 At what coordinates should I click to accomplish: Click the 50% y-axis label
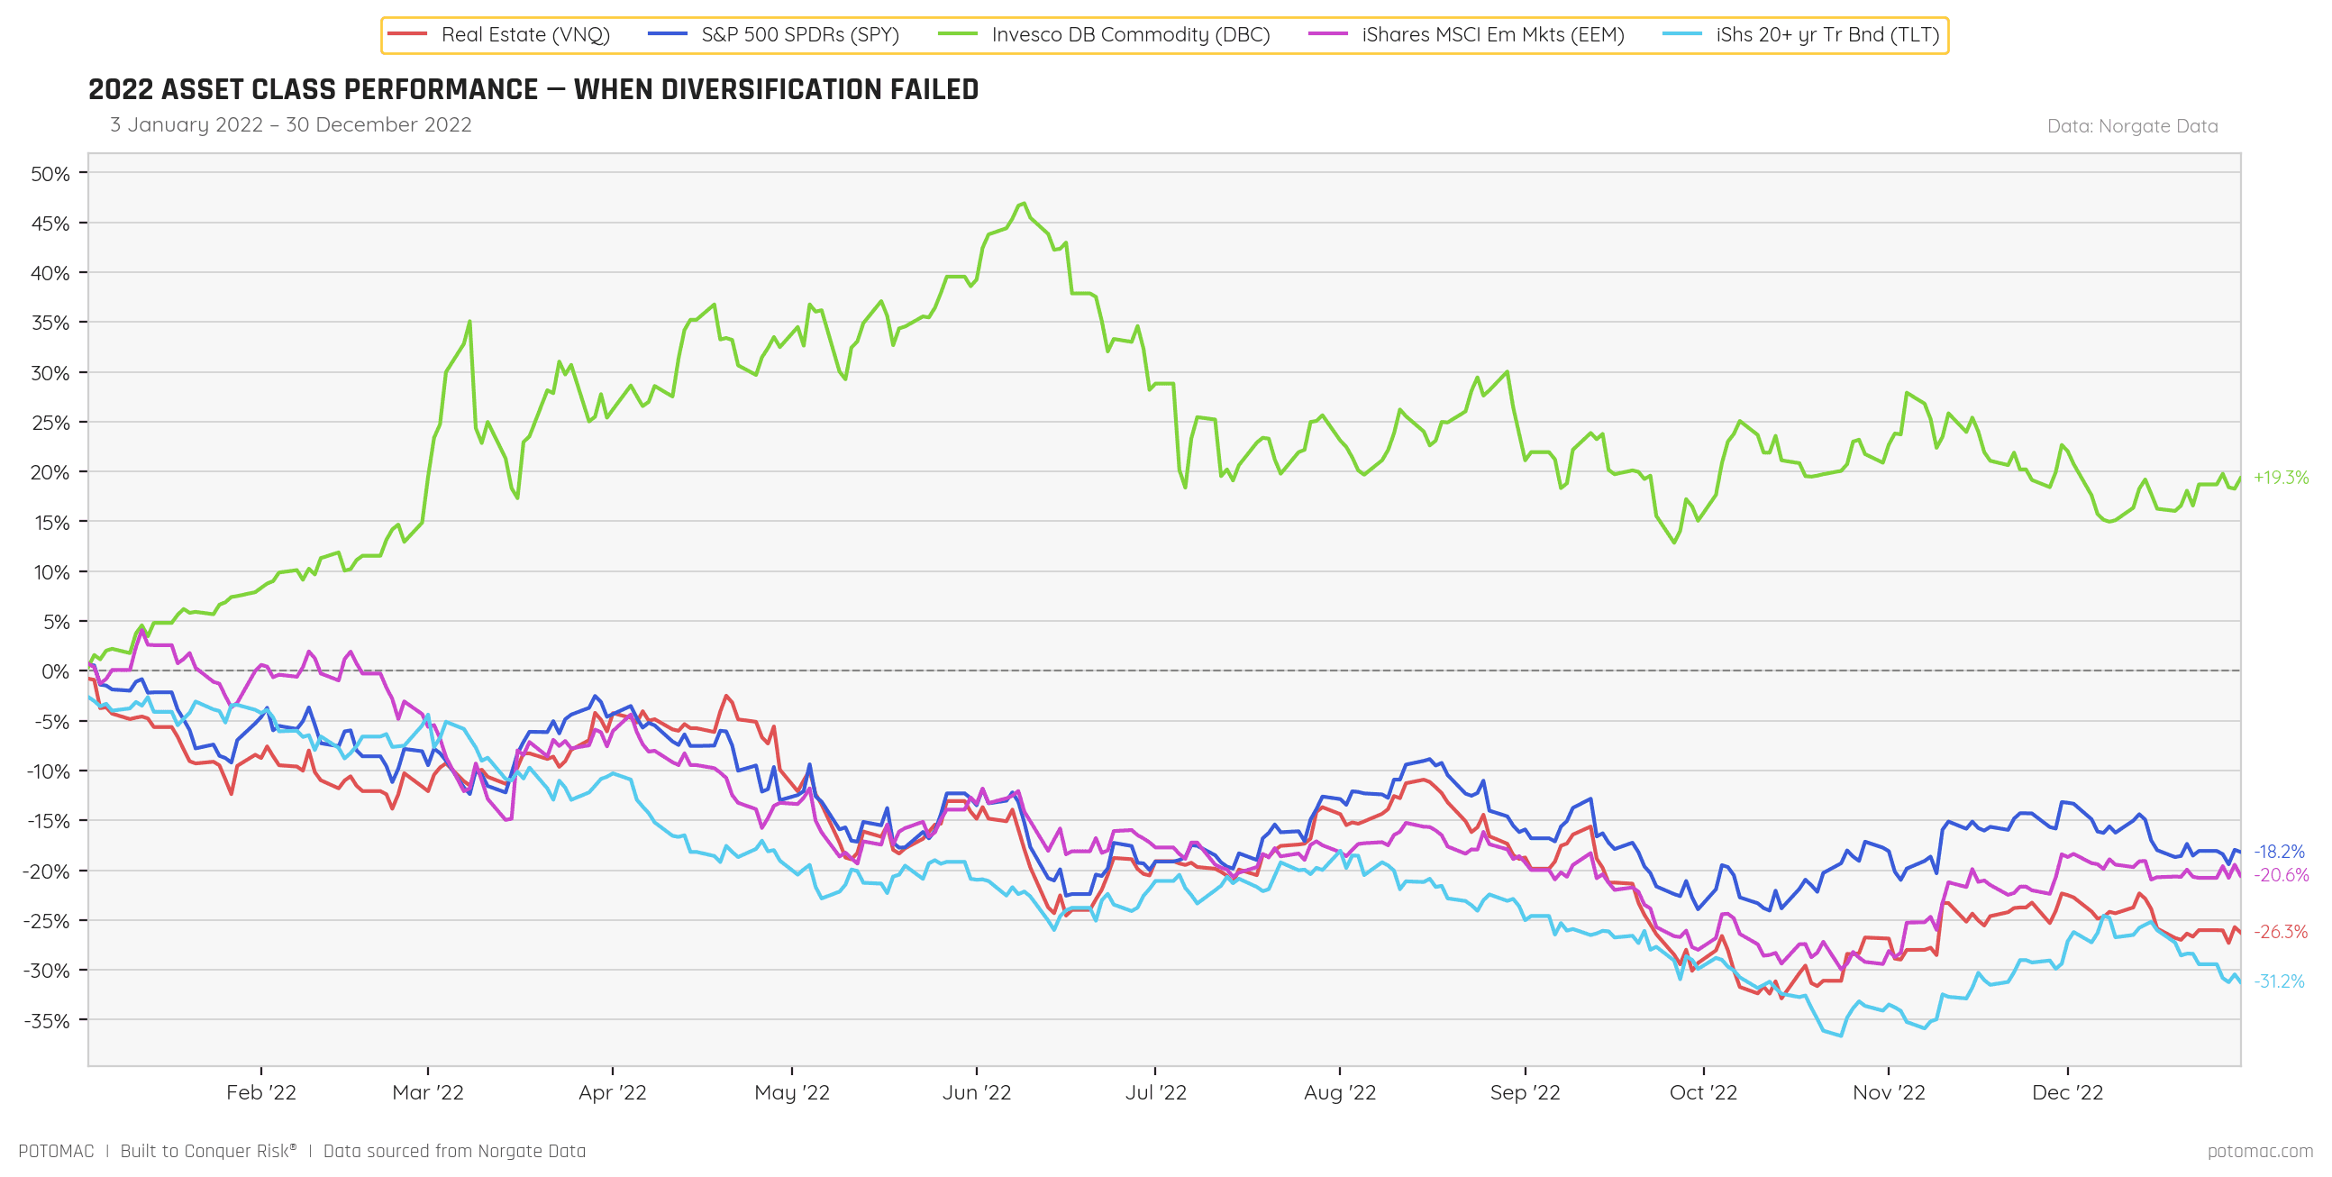(50, 174)
